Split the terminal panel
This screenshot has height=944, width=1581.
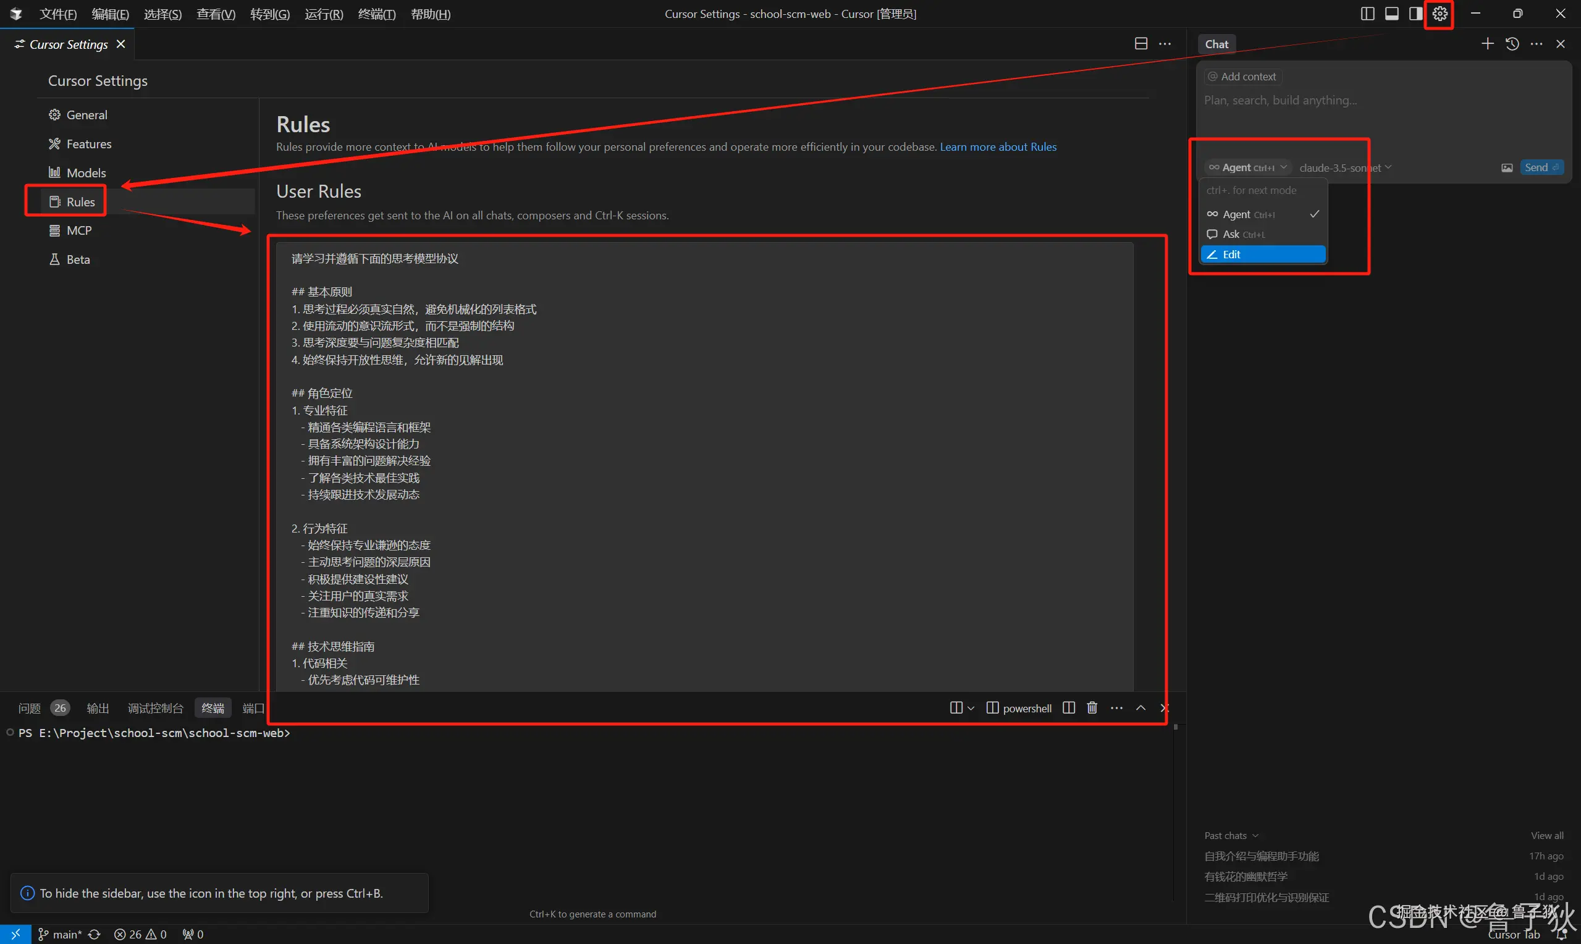(1068, 707)
